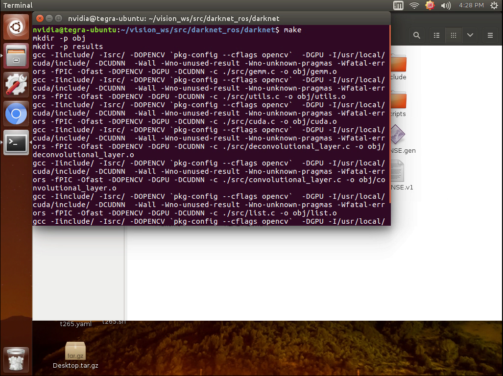Select 'cripts' folder in Files window
Screen dimensions: 503x376
[398, 104]
